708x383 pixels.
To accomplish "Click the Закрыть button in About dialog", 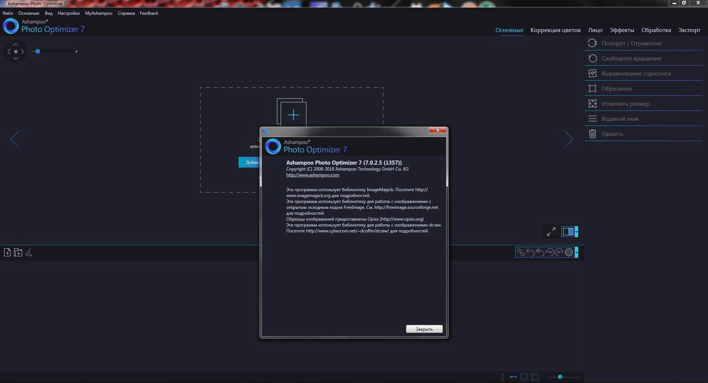I will point(424,329).
